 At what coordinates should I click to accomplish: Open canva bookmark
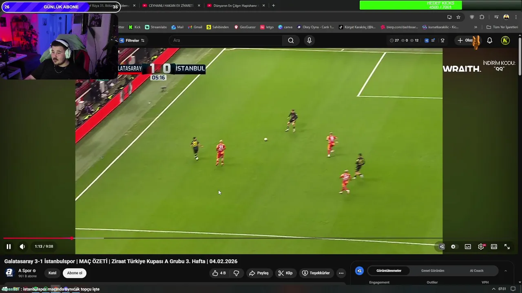[285, 27]
